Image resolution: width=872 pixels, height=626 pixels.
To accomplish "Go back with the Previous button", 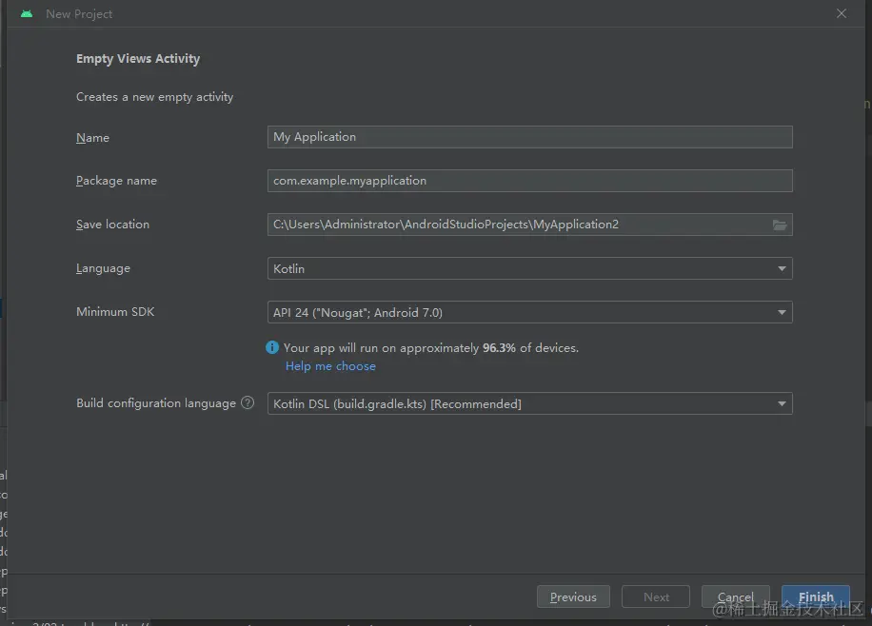I will click(x=573, y=597).
